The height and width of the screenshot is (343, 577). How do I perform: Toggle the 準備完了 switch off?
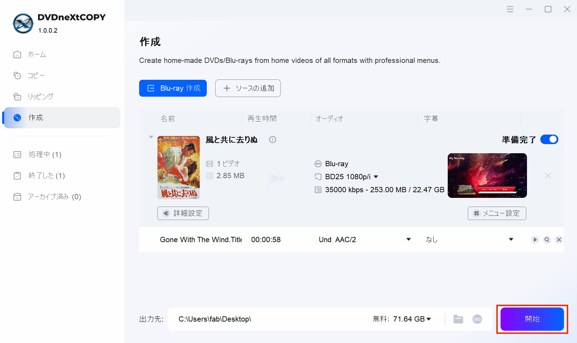[549, 140]
